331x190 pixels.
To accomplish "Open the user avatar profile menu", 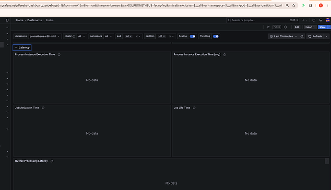I will [x=328, y=20].
